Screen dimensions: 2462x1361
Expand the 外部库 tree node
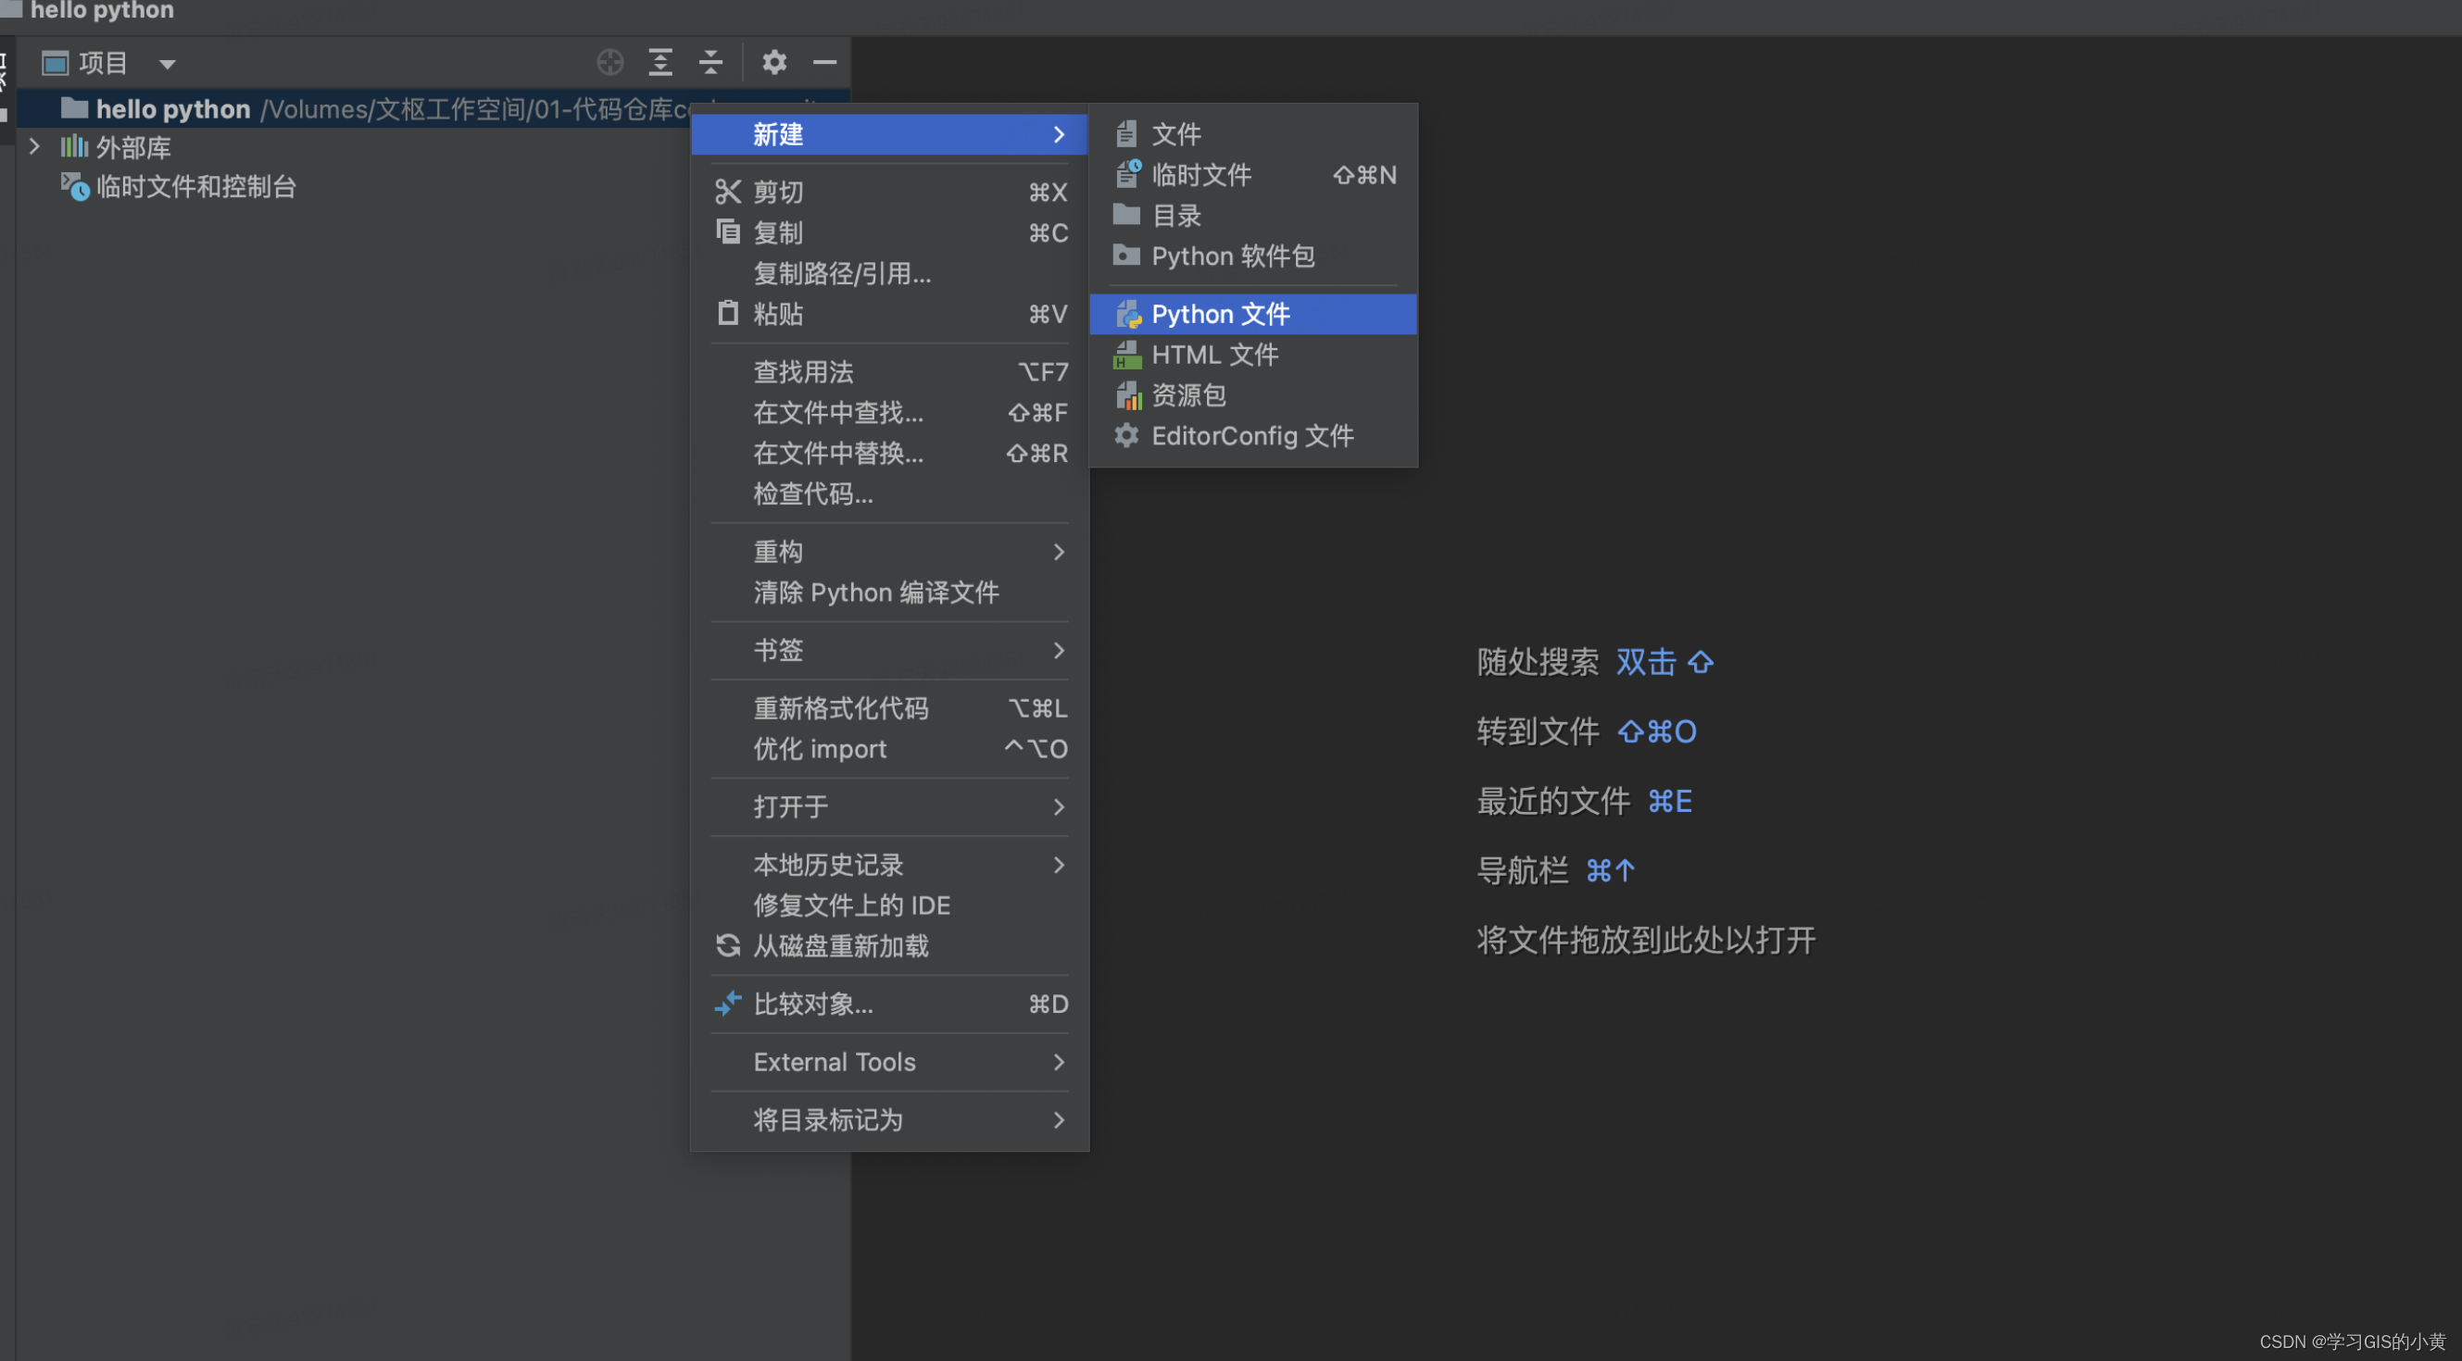(35, 147)
